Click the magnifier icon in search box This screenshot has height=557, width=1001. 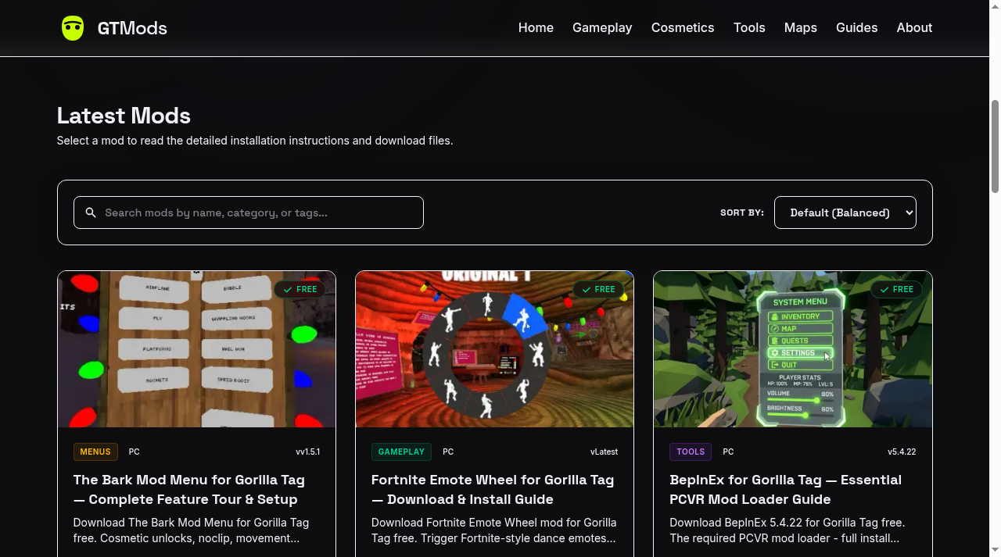coord(91,212)
